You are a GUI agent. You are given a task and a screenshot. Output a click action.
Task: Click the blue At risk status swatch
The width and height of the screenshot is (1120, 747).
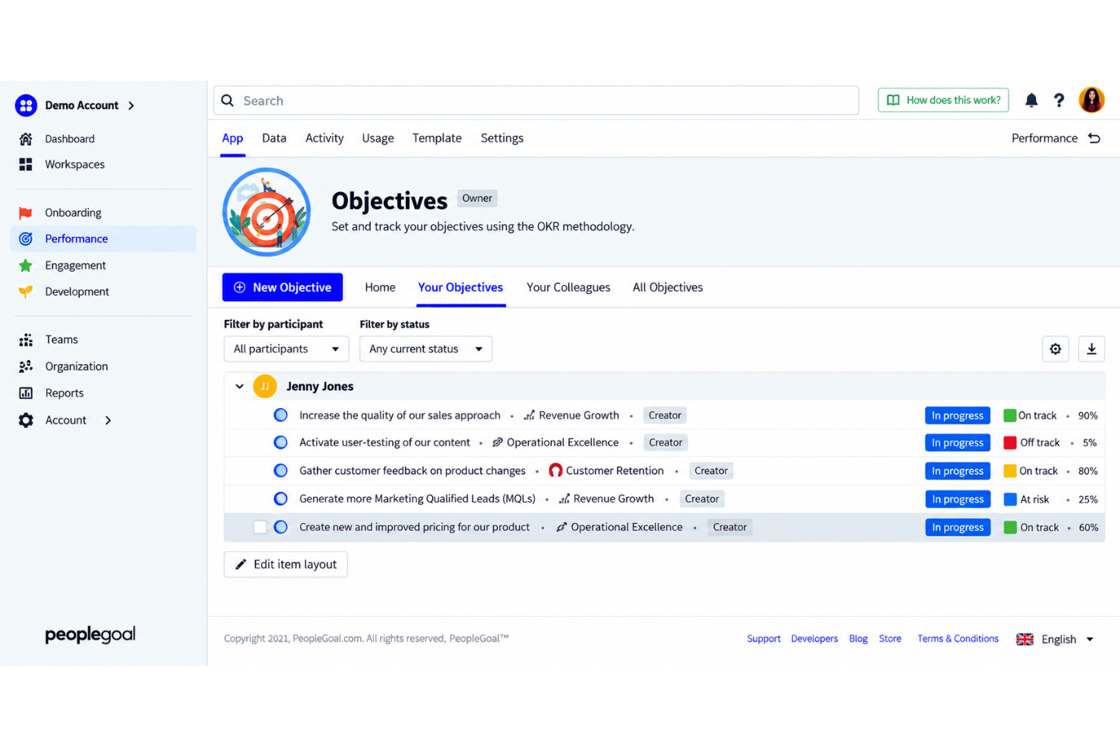coord(1010,500)
